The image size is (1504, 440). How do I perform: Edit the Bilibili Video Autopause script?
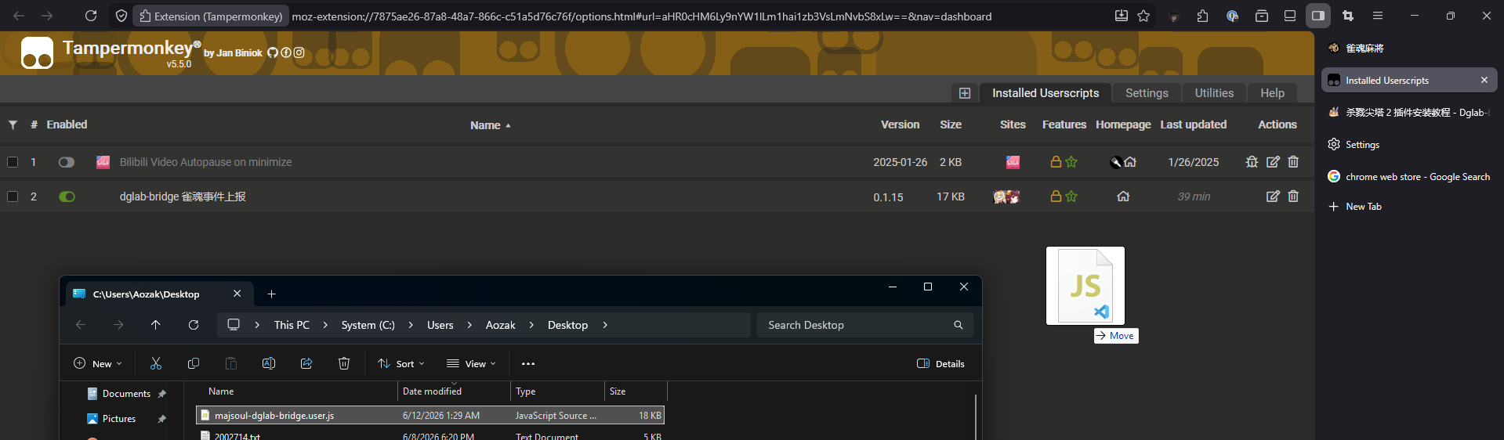pyautogui.click(x=1273, y=162)
